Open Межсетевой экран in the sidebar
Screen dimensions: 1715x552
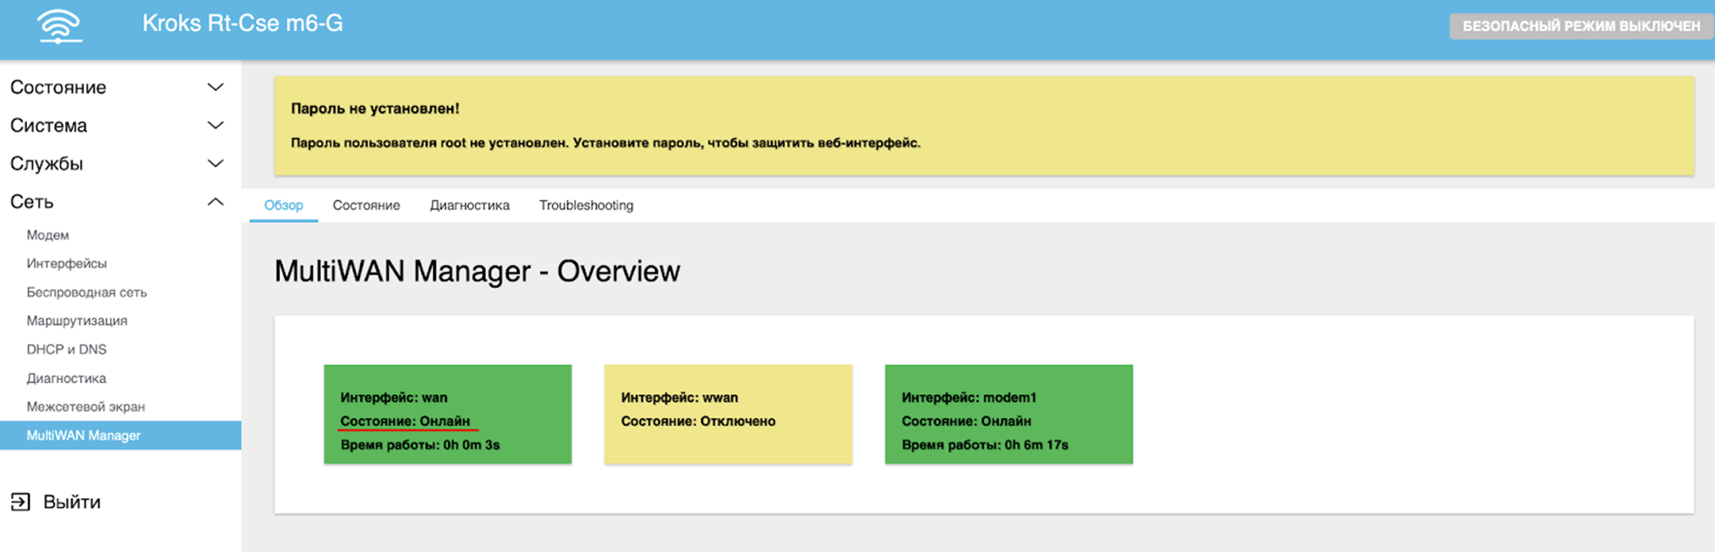85,407
